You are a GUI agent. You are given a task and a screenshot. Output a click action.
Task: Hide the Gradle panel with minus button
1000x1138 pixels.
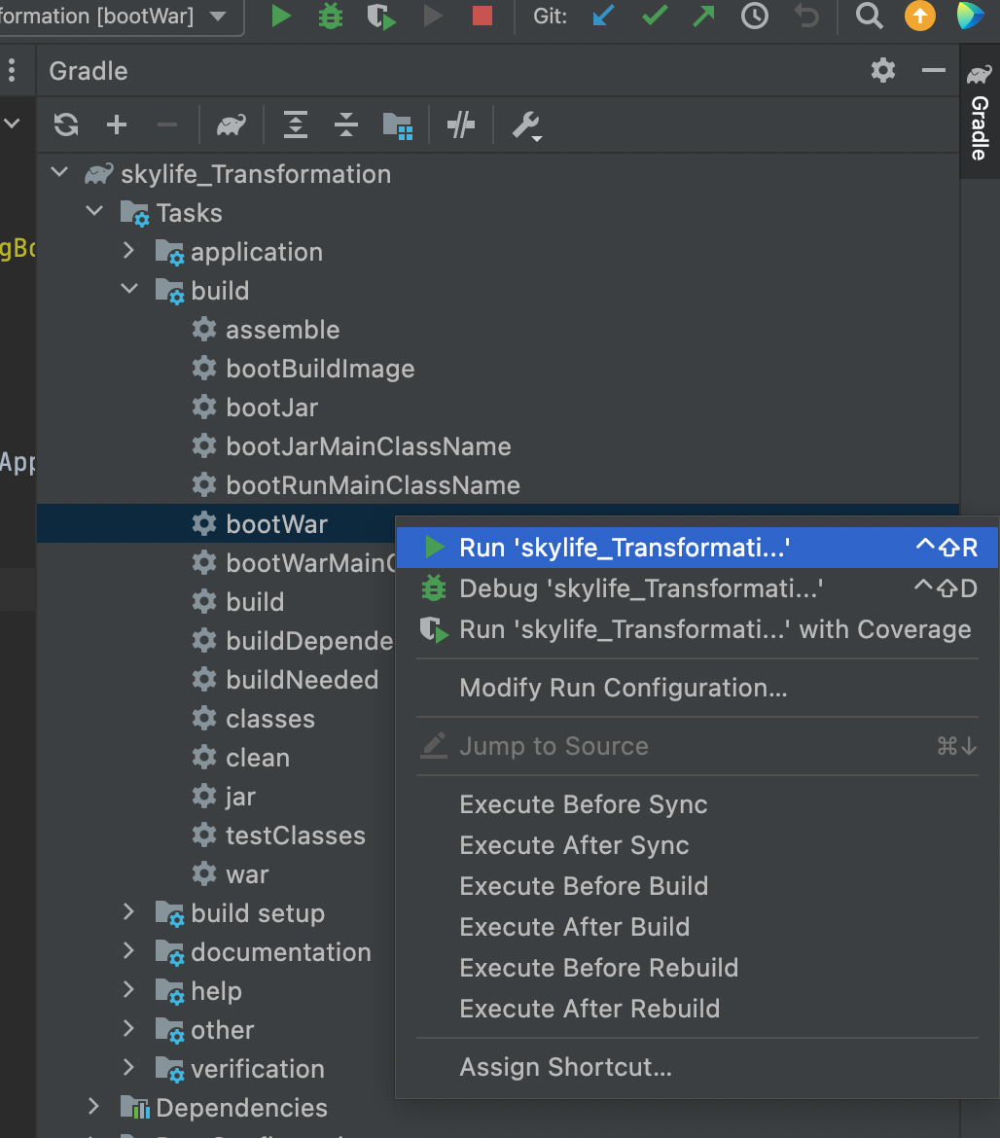tap(933, 70)
